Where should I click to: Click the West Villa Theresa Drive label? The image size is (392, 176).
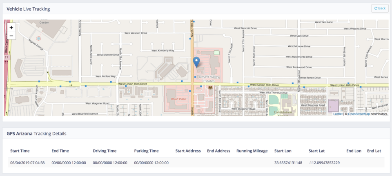(274, 93)
